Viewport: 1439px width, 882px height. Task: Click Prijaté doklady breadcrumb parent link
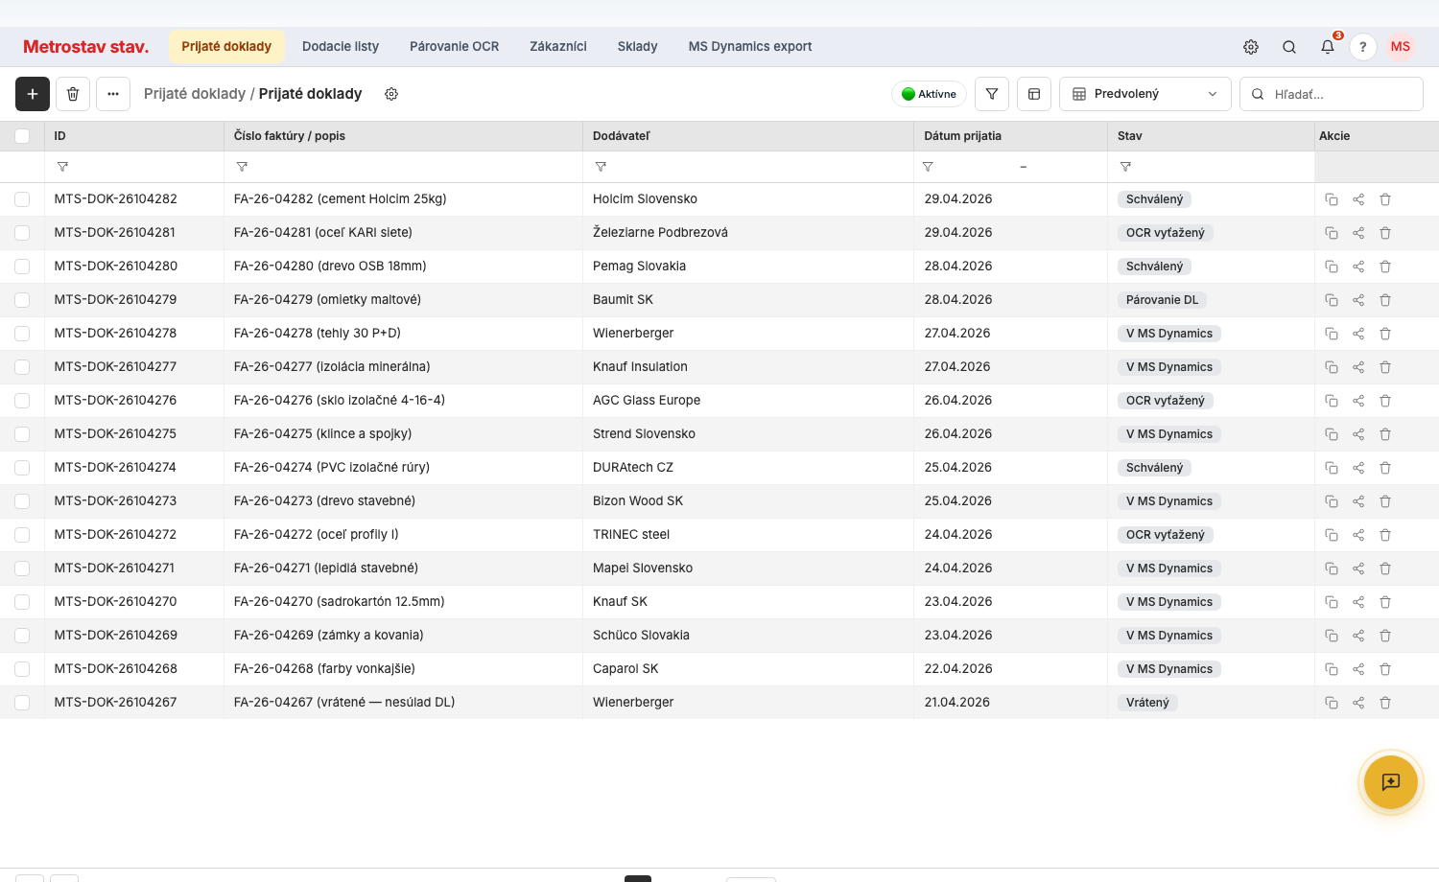(x=195, y=94)
